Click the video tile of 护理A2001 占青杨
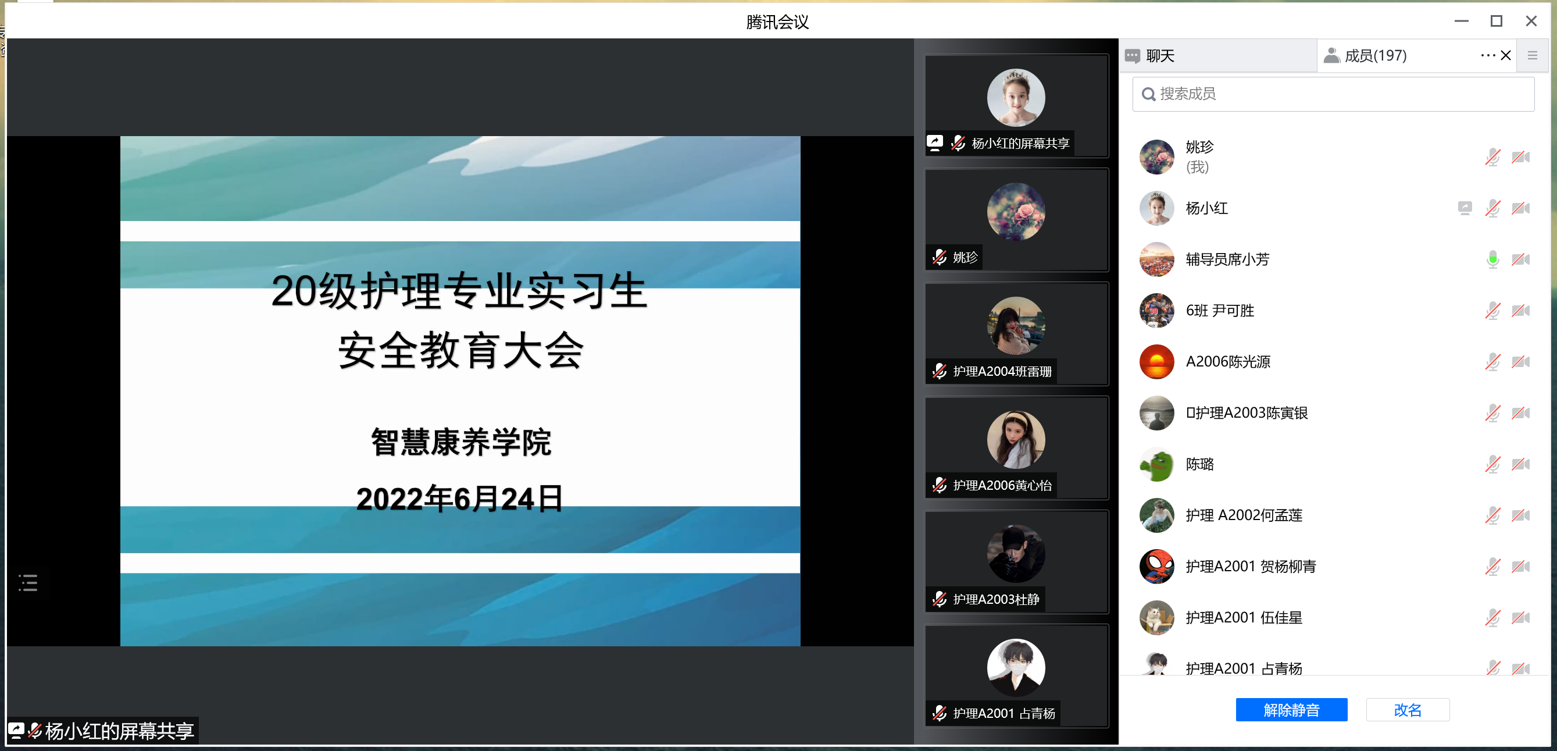 [x=1016, y=675]
